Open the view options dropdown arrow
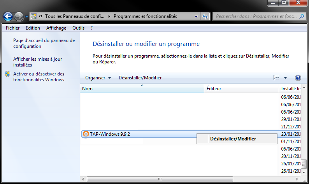Screen dimensions: 309x184 point(285,78)
